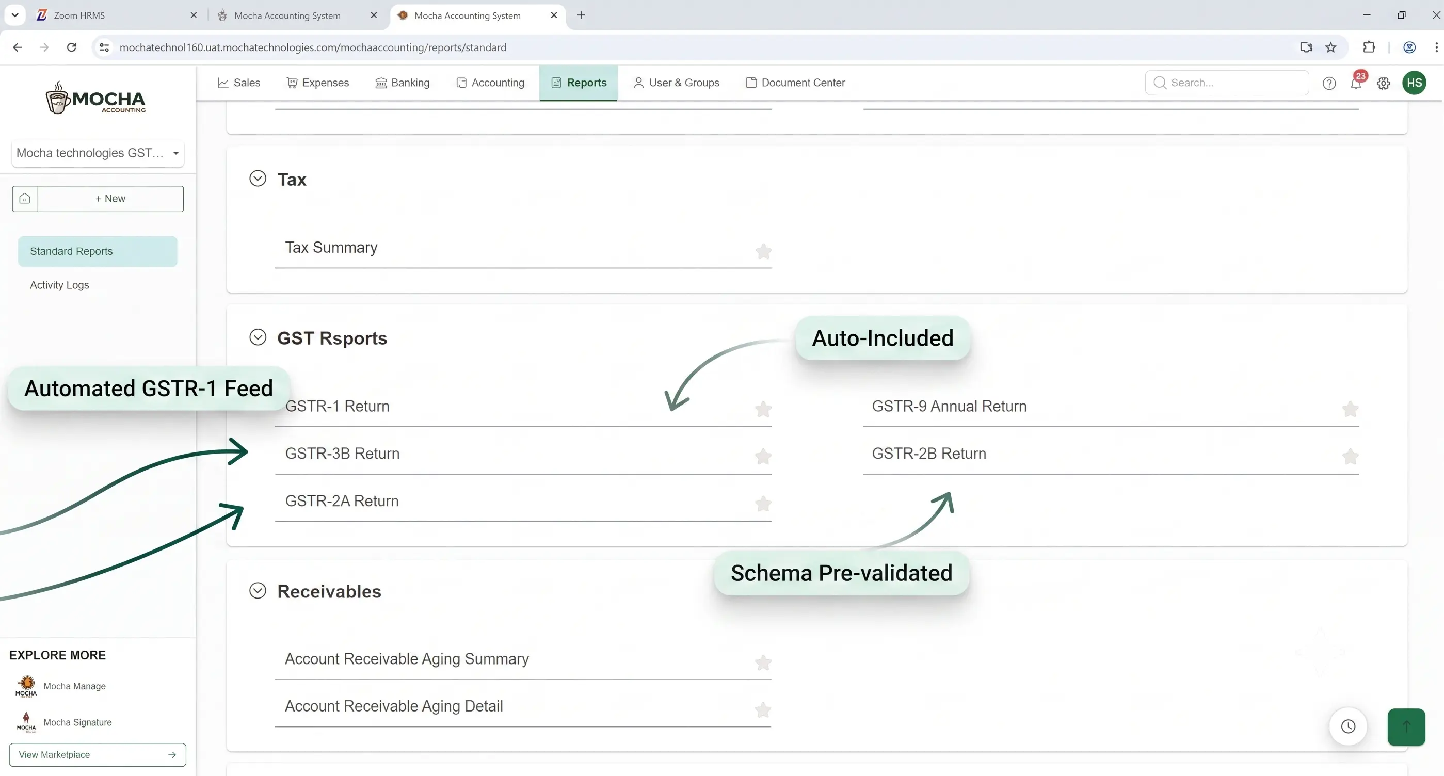Reload the page with browser refresh

(x=71, y=47)
